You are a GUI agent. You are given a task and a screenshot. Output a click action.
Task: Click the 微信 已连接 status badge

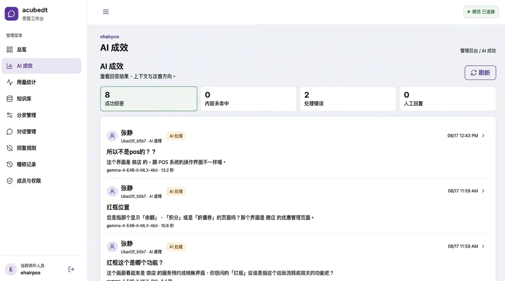click(481, 12)
